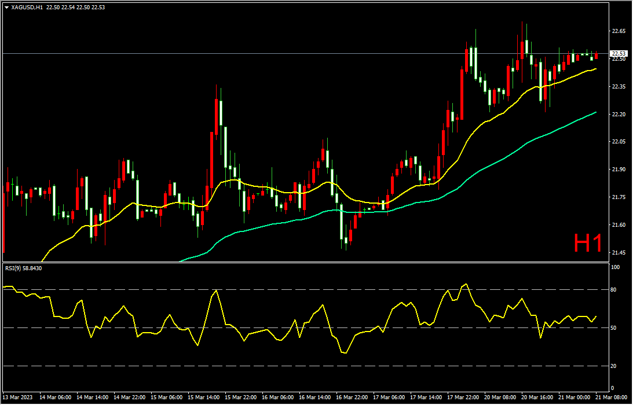The height and width of the screenshot is (405, 633).
Task: Click the 21.45 price axis label
Action: coord(619,252)
